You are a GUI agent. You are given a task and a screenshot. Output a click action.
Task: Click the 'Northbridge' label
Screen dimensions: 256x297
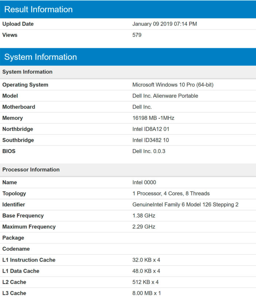pos(18,129)
